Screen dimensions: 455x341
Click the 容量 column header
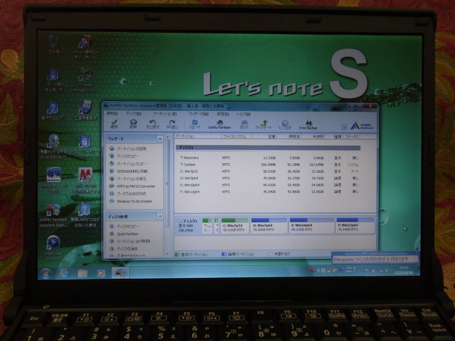point(265,136)
